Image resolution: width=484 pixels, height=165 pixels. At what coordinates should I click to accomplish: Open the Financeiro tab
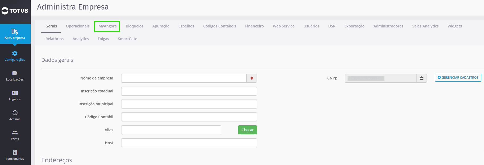point(254,26)
